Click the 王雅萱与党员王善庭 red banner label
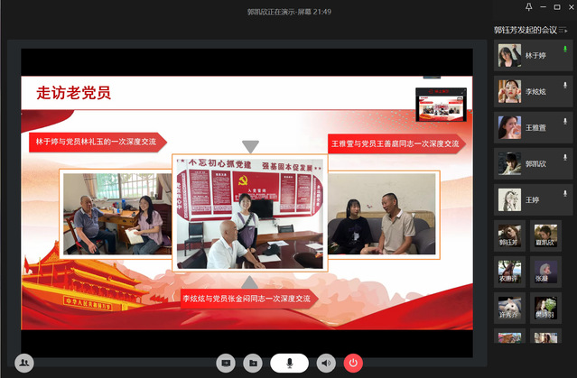577x378 pixels. (394, 143)
